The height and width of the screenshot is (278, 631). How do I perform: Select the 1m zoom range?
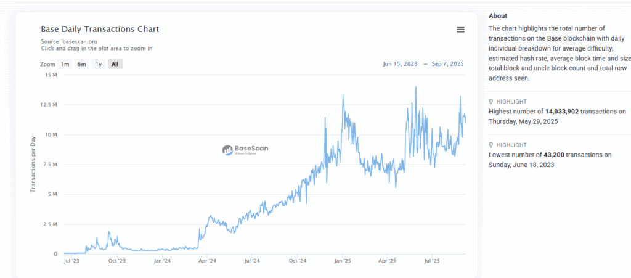pos(65,64)
